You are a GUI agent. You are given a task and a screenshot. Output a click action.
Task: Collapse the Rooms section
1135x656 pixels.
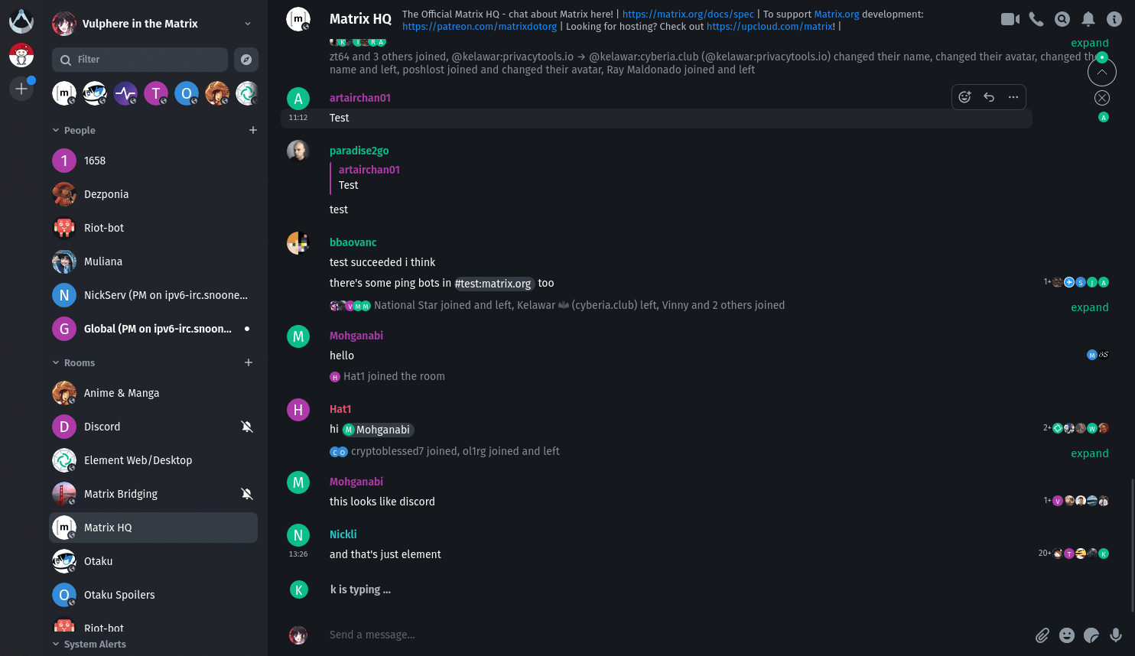point(54,362)
